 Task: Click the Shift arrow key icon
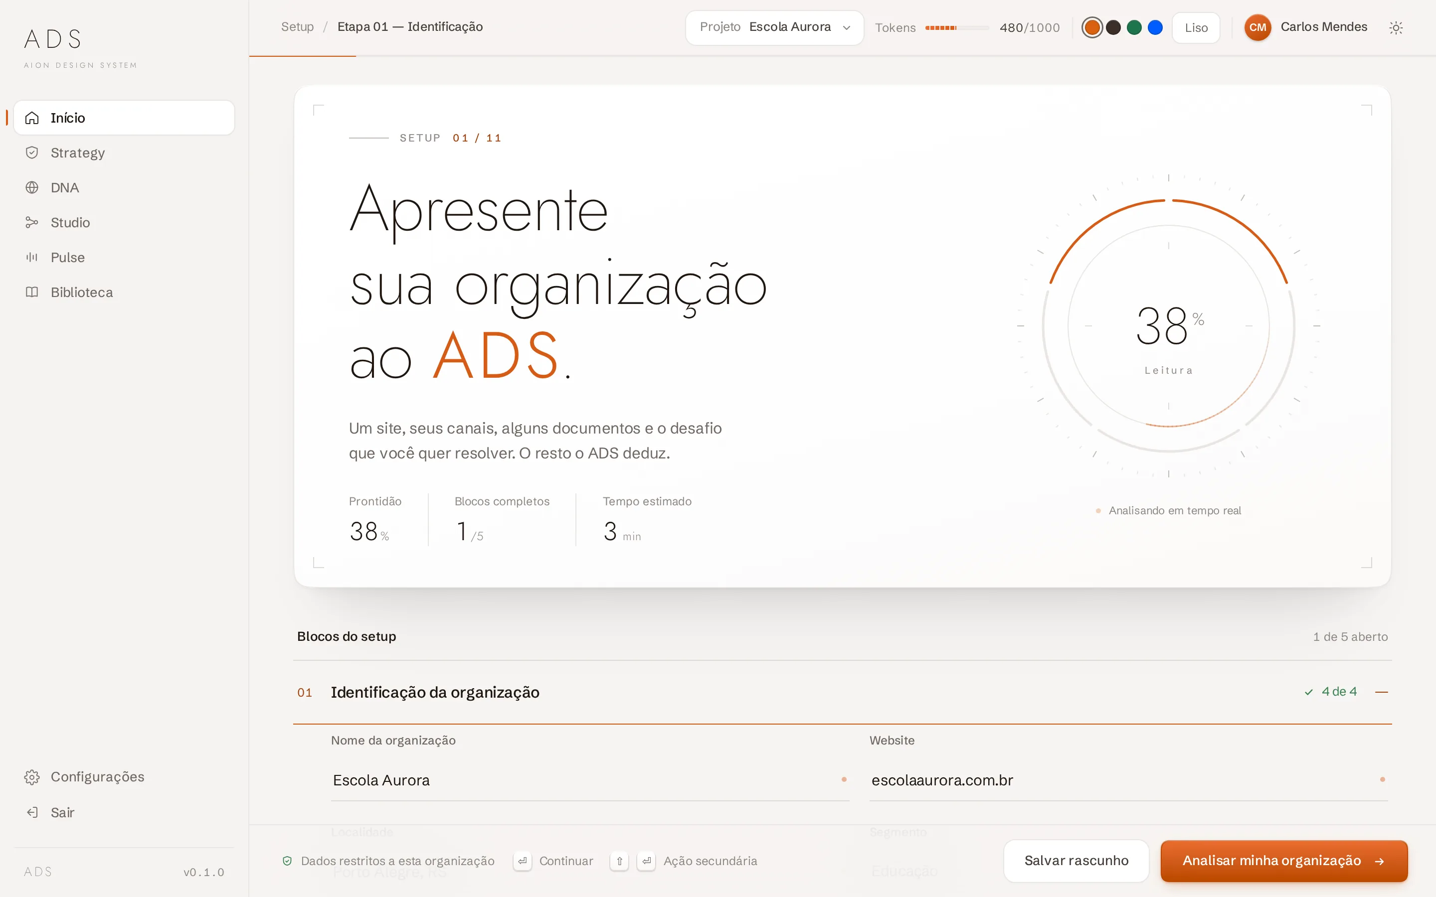click(619, 861)
